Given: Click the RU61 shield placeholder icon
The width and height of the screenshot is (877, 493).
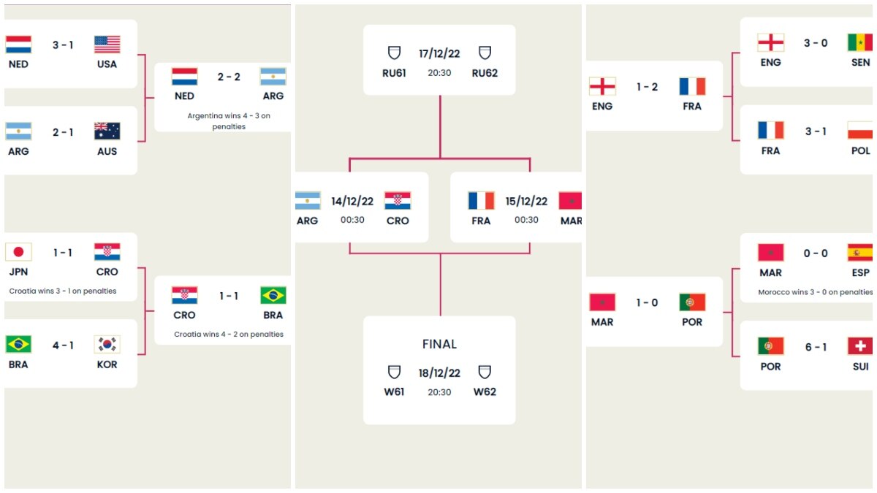Looking at the screenshot, I should (394, 51).
